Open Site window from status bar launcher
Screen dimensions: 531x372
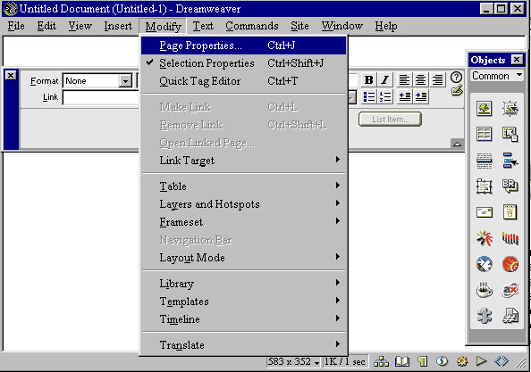(382, 361)
